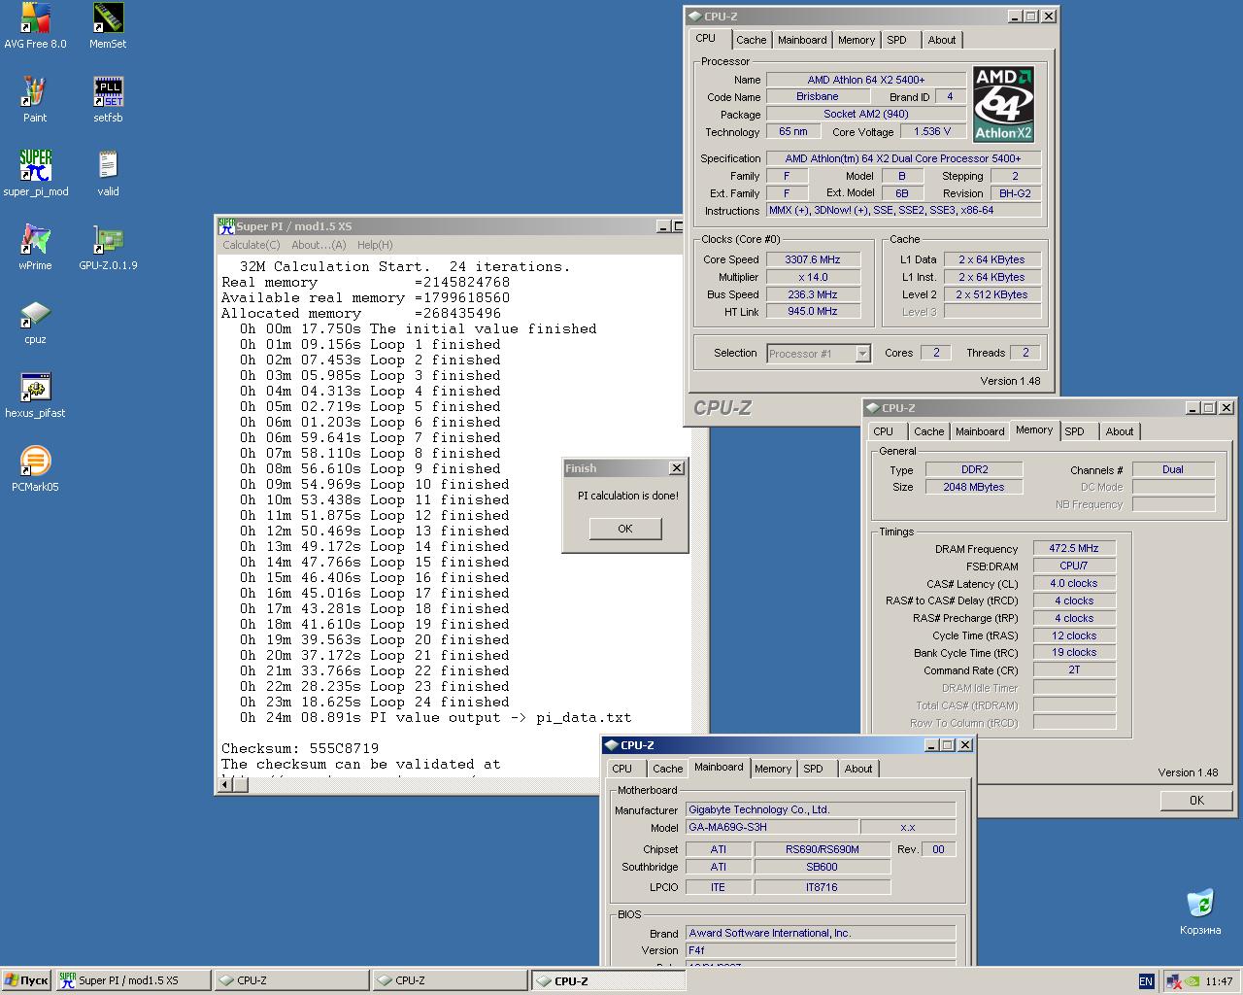
Task: Open Cache tab in Mainboard CPU-Z window
Action: click(x=667, y=769)
